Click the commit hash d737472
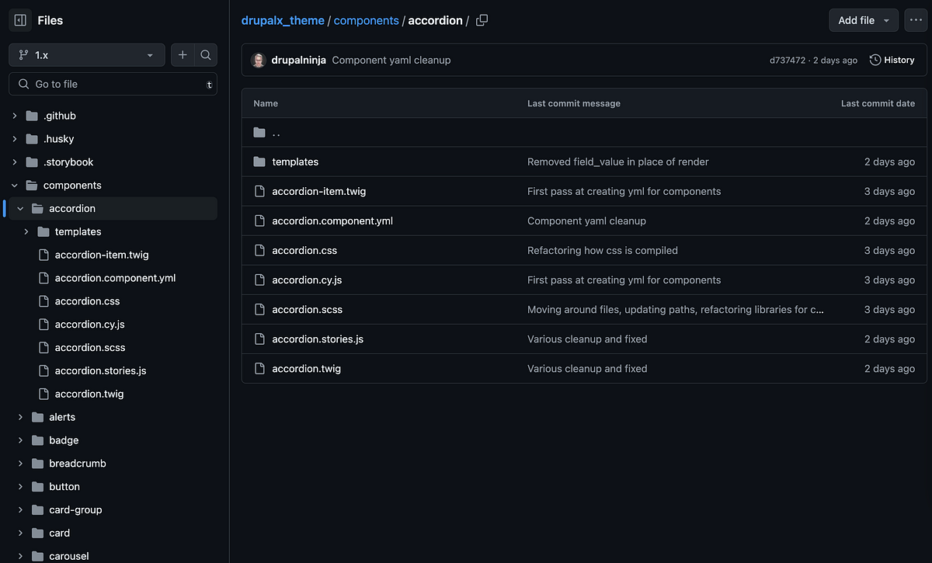Viewport: 932px width, 563px height. click(787, 59)
